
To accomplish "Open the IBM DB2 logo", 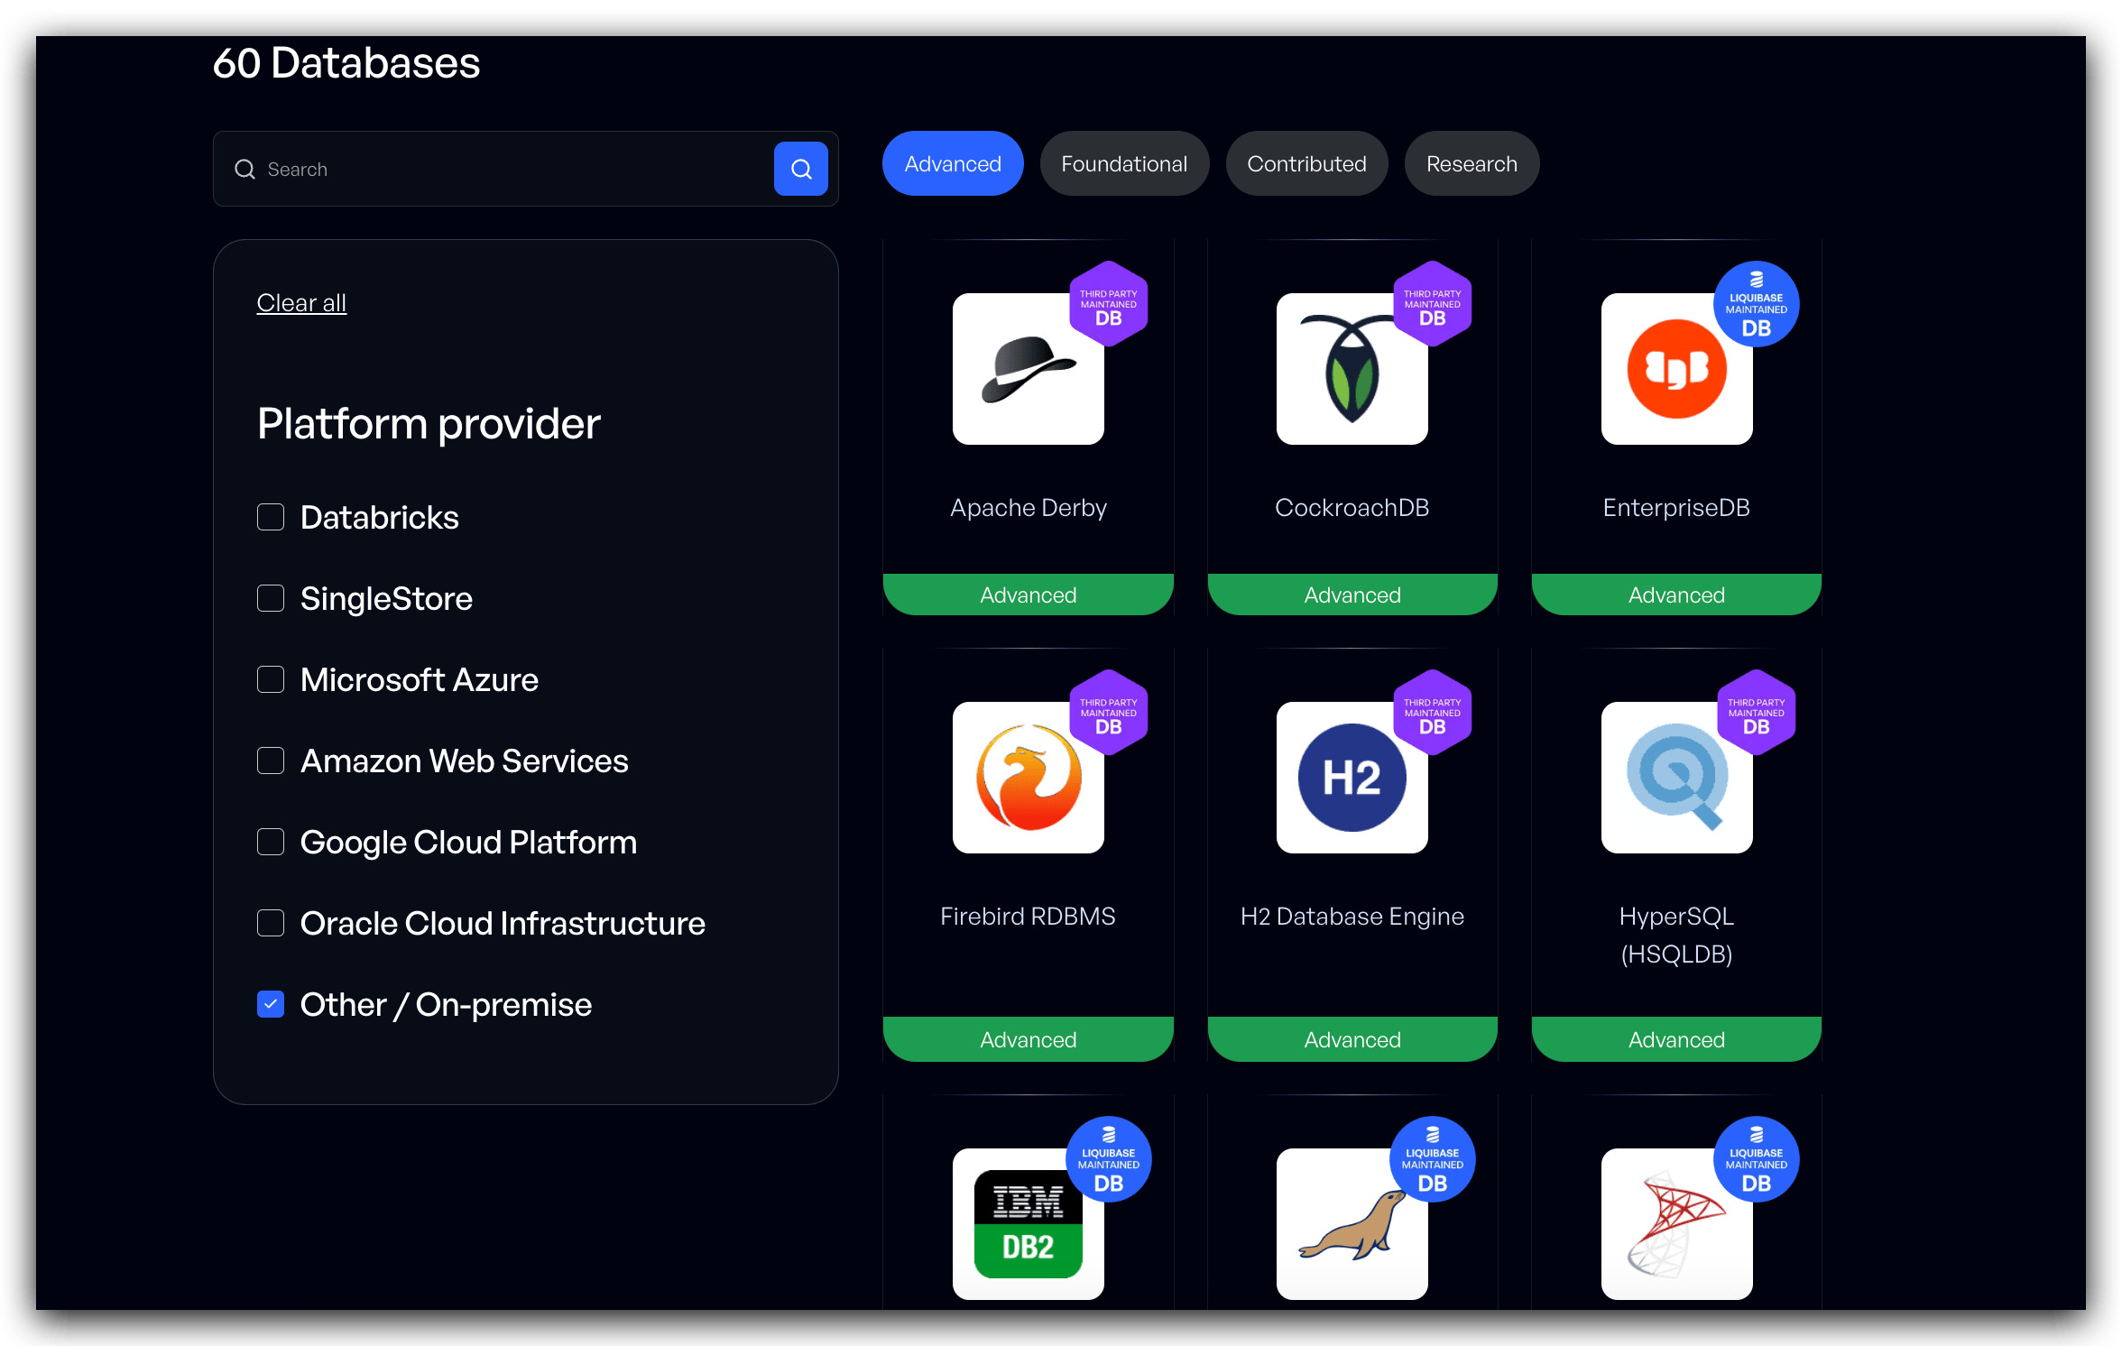I will 1028,1224.
